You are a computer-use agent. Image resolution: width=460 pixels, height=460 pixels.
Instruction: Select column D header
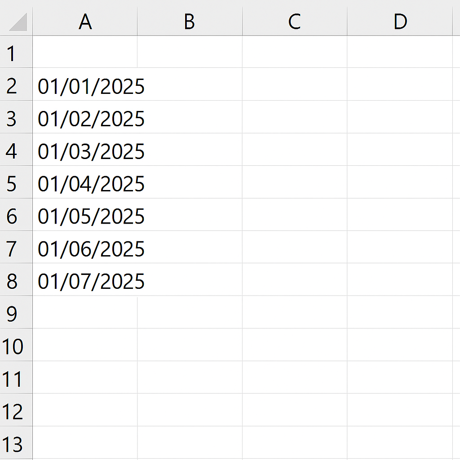point(399,21)
